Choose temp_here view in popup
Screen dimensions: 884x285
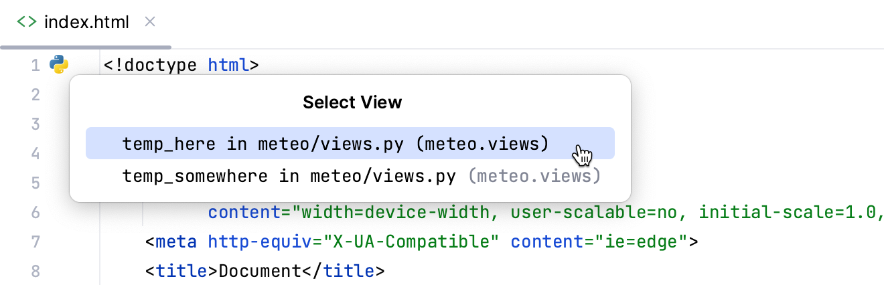click(x=335, y=144)
